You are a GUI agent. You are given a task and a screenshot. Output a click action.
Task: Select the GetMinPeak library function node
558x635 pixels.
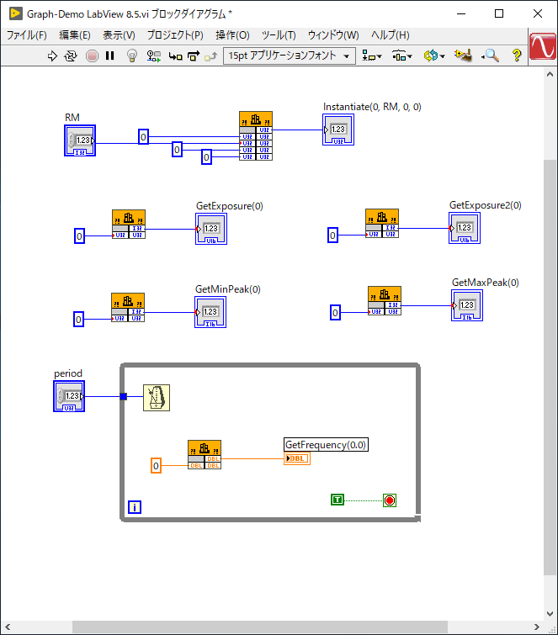(x=128, y=308)
